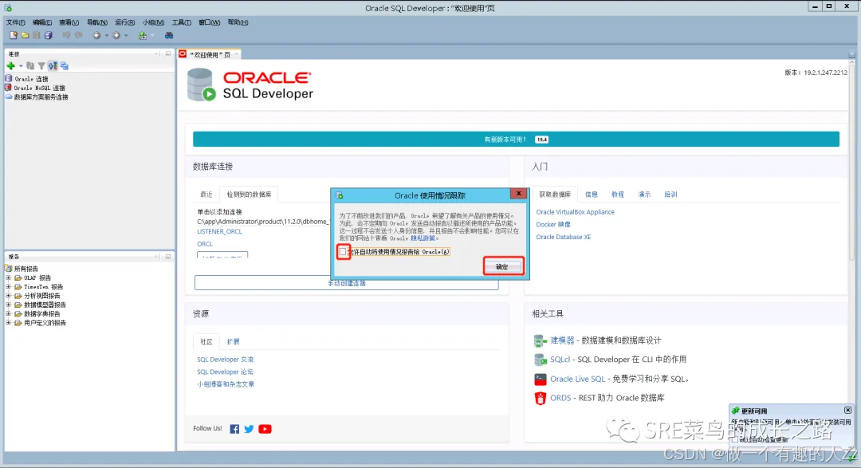Image resolution: width=861 pixels, height=468 pixels.
Task: Click the Forward navigation arrow icon
Action: coord(116,35)
